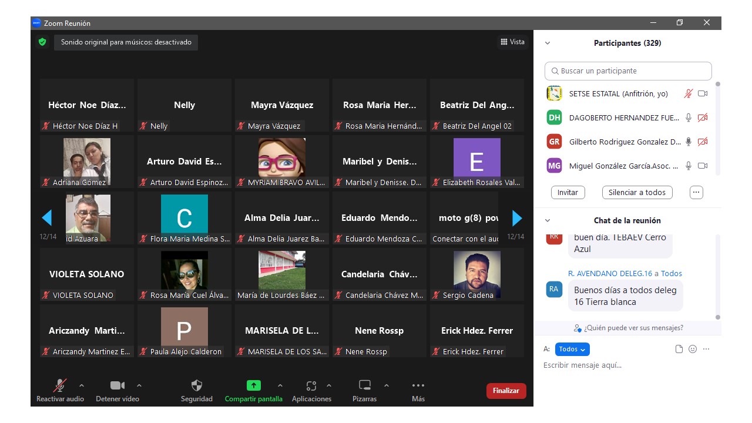Image resolution: width=752 pixels, height=423 pixels.
Task: Click Invitar button in participants panel
Action: 568,192
